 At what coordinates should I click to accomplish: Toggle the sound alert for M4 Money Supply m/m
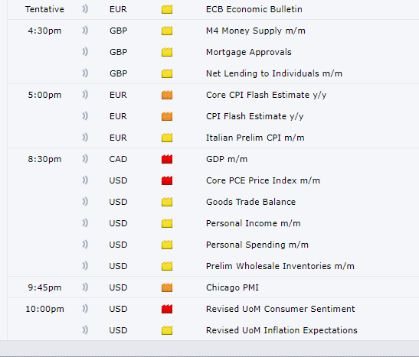[x=85, y=30]
